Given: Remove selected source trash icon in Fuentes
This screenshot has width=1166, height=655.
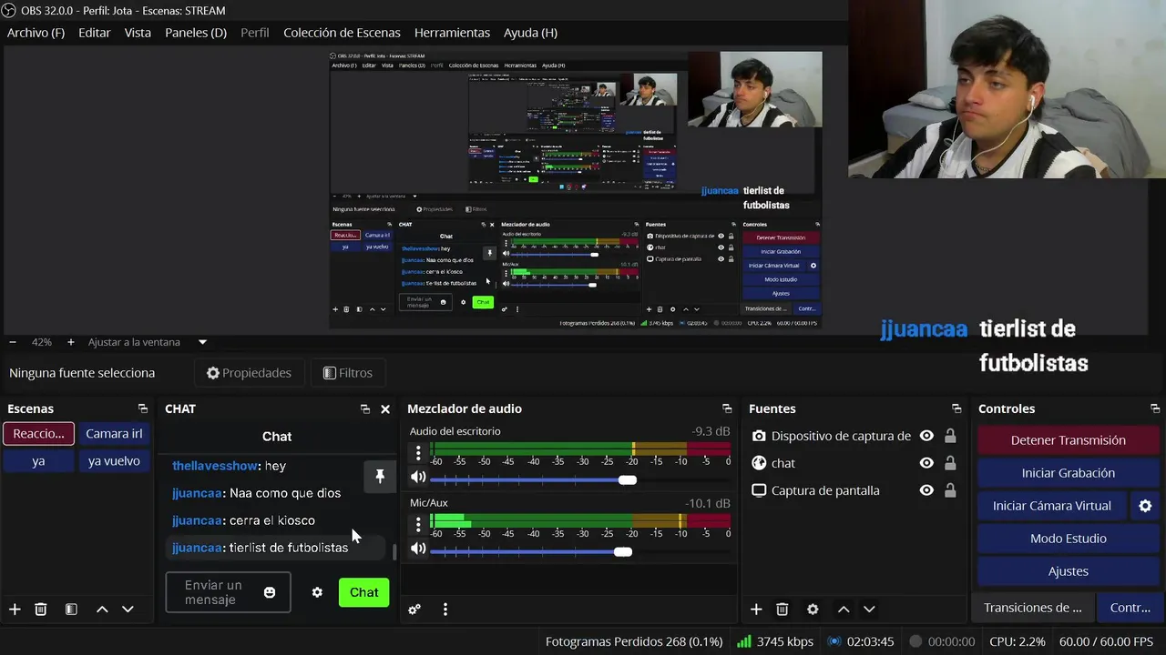Looking at the screenshot, I should click(782, 610).
